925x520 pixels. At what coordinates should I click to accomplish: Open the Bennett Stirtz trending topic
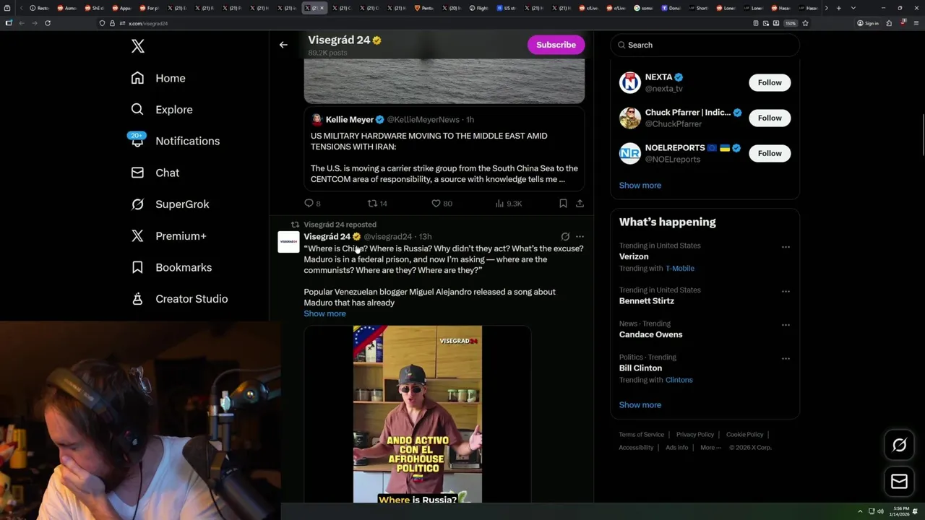646,301
